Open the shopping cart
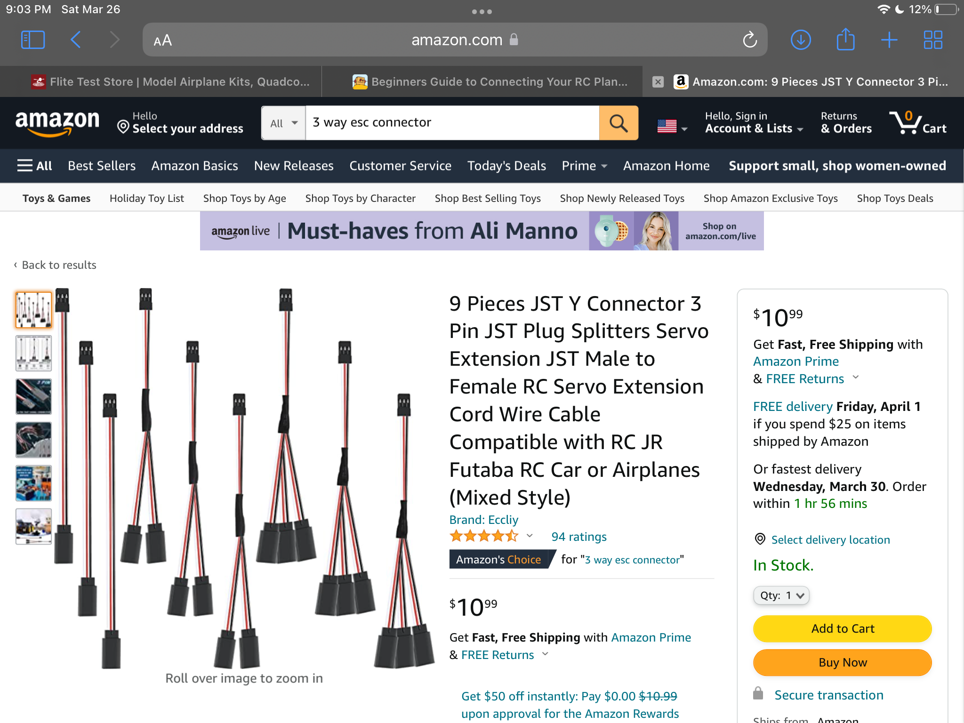The width and height of the screenshot is (964, 723). [x=917, y=123]
